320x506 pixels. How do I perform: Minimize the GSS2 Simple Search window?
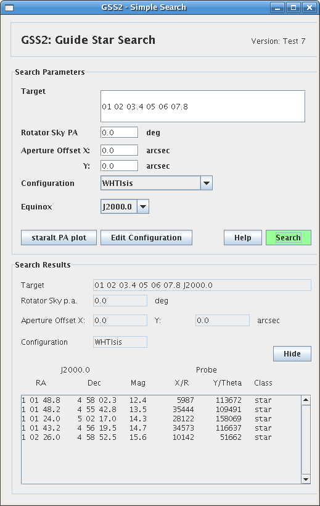(x=277, y=7)
